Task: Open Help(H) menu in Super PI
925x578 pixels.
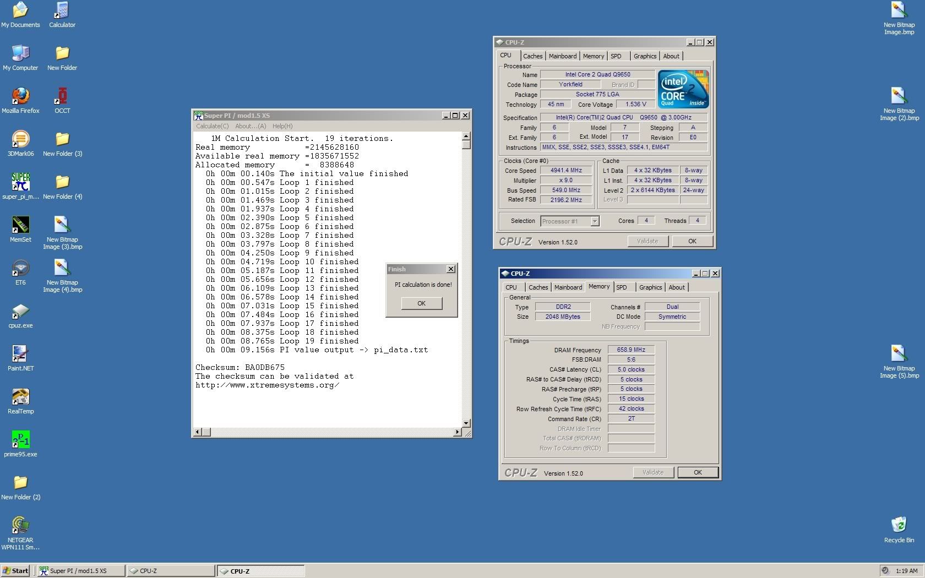Action: point(282,126)
